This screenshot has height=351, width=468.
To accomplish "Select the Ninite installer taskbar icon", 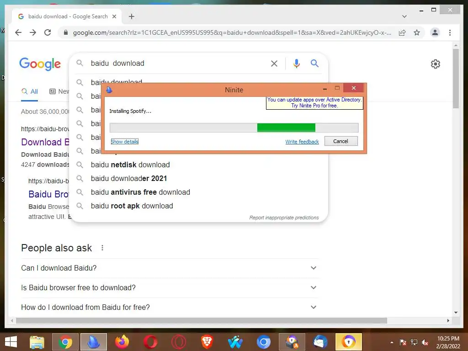I will [93, 342].
